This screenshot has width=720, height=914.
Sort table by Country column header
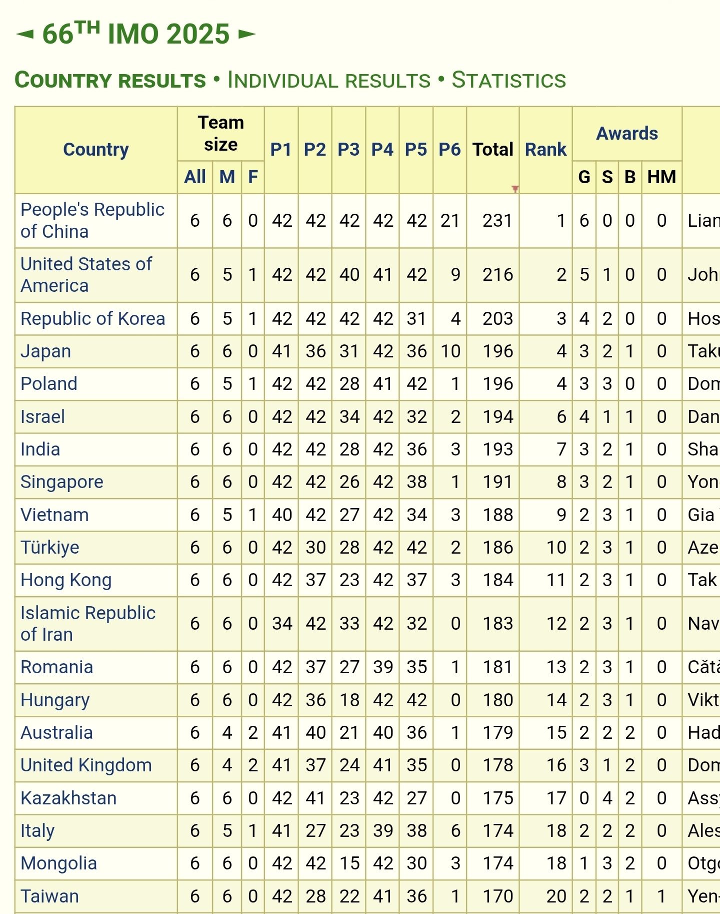point(96,150)
